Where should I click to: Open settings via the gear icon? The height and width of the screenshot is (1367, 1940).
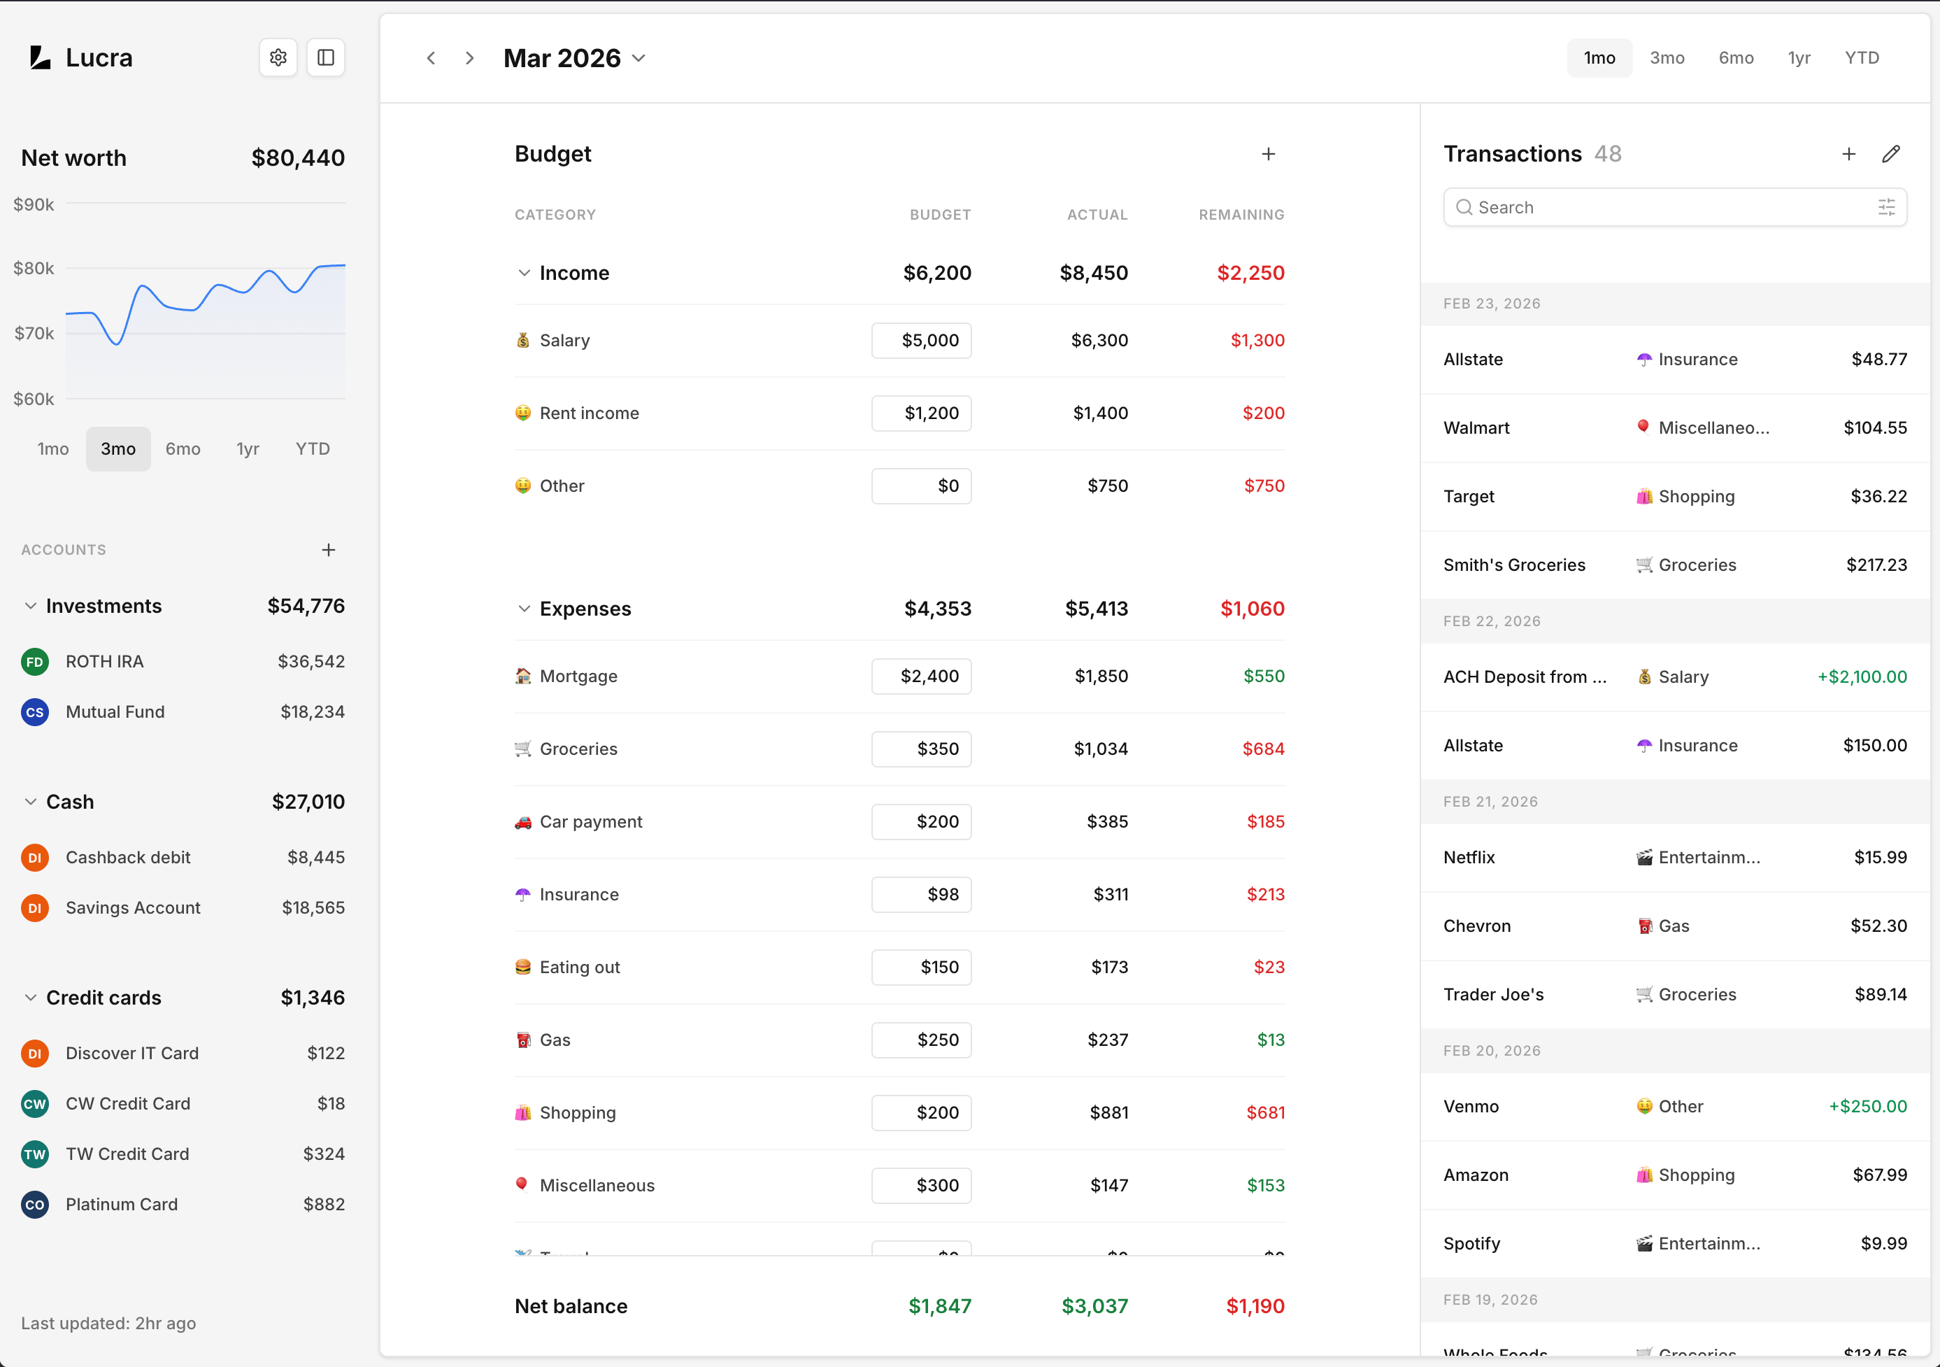[x=278, y=57]
